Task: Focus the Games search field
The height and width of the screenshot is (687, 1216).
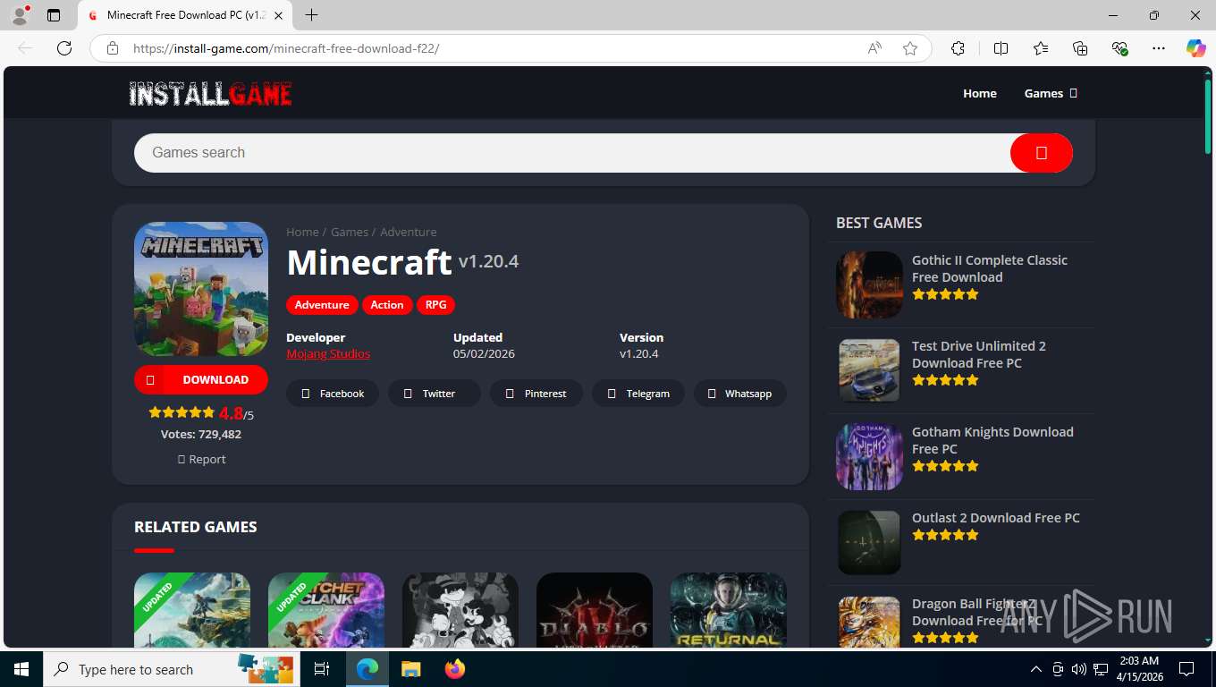Action: pyautogui.click(x=572, y=153)
